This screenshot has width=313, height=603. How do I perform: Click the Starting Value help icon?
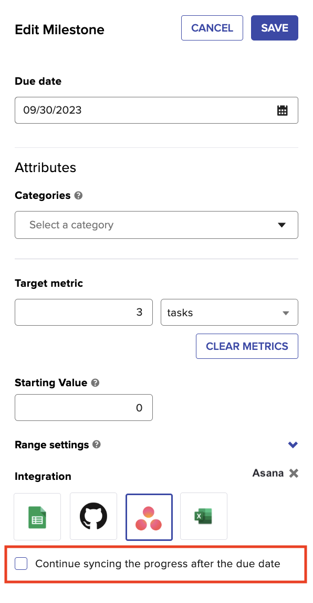[x=95, y=383]
